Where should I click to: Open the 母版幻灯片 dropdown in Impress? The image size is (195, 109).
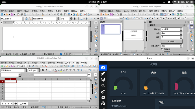coord(181,46)
